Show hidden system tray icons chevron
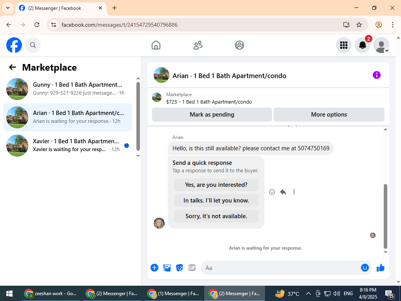The image size is (401, 301). pyautogui.click(x=308, y=293)
